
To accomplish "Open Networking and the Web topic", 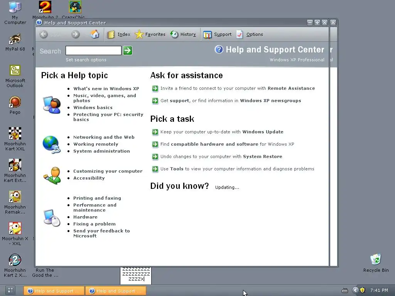I will (x=104, y=137).
